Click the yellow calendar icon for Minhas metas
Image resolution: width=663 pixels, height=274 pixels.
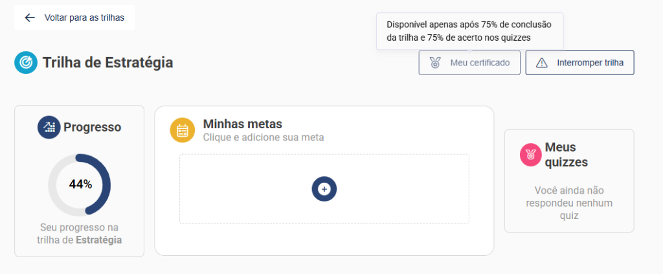point(183,130)
